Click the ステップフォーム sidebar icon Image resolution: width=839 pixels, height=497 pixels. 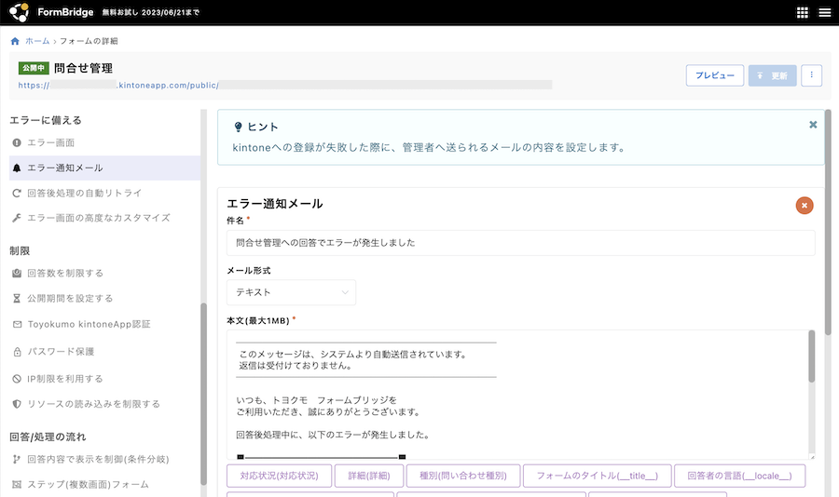[17, 484]
